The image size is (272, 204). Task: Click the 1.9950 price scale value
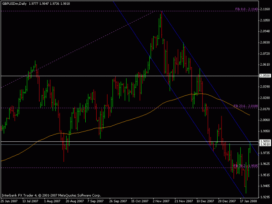(x=265, y=131)
